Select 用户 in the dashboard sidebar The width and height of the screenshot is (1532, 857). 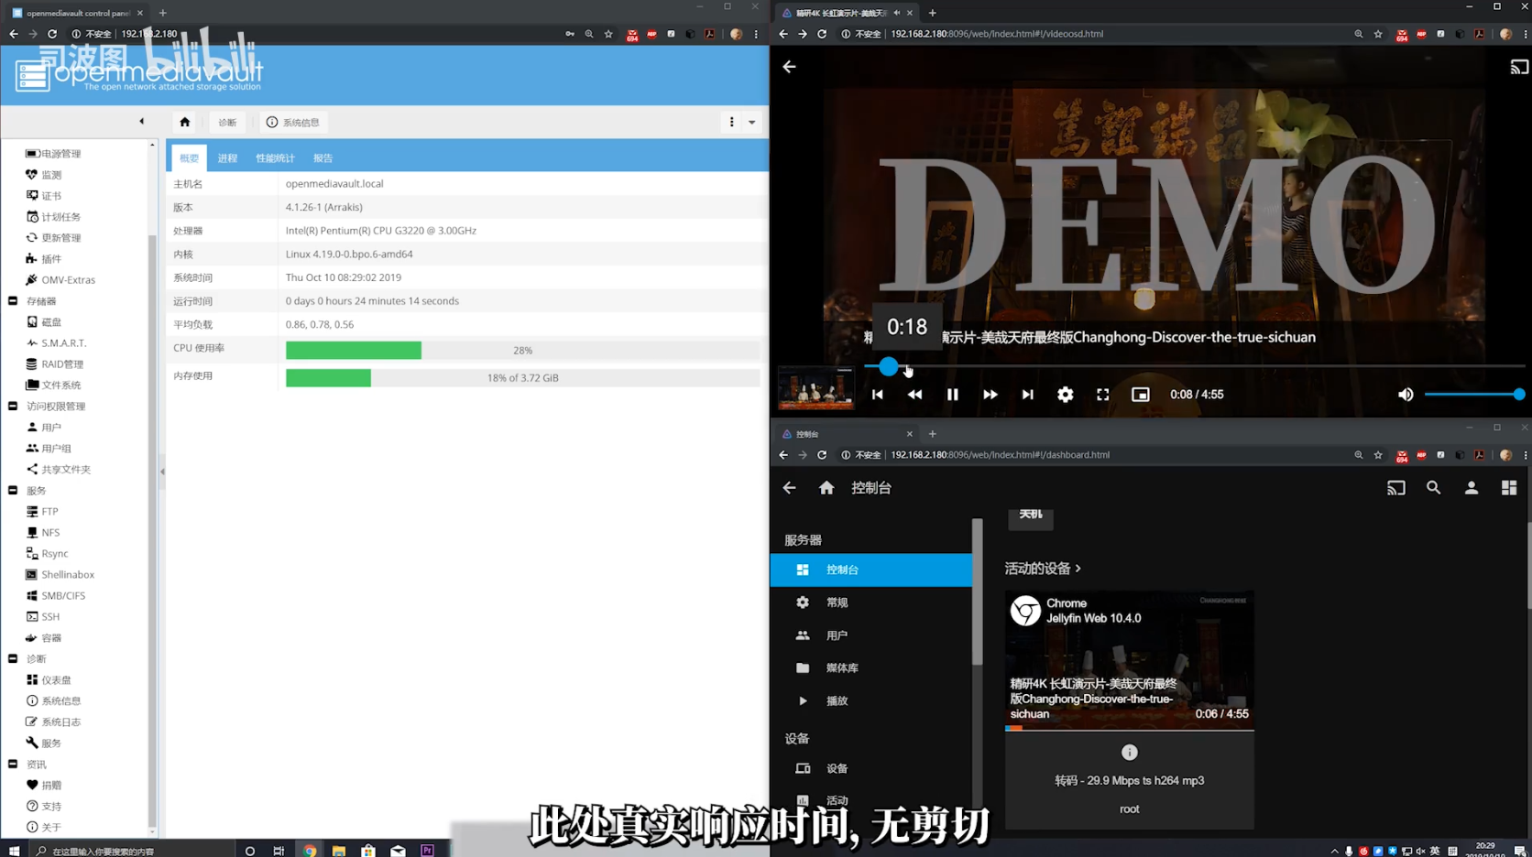(x=871, y=635)
